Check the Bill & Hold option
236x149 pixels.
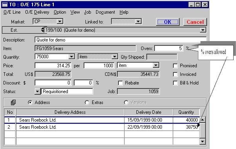175,83
